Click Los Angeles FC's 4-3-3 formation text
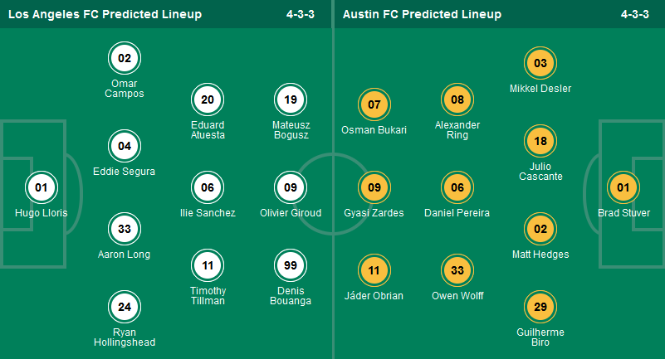Viewport: 665px width, 359px height. tap(302, 14)
